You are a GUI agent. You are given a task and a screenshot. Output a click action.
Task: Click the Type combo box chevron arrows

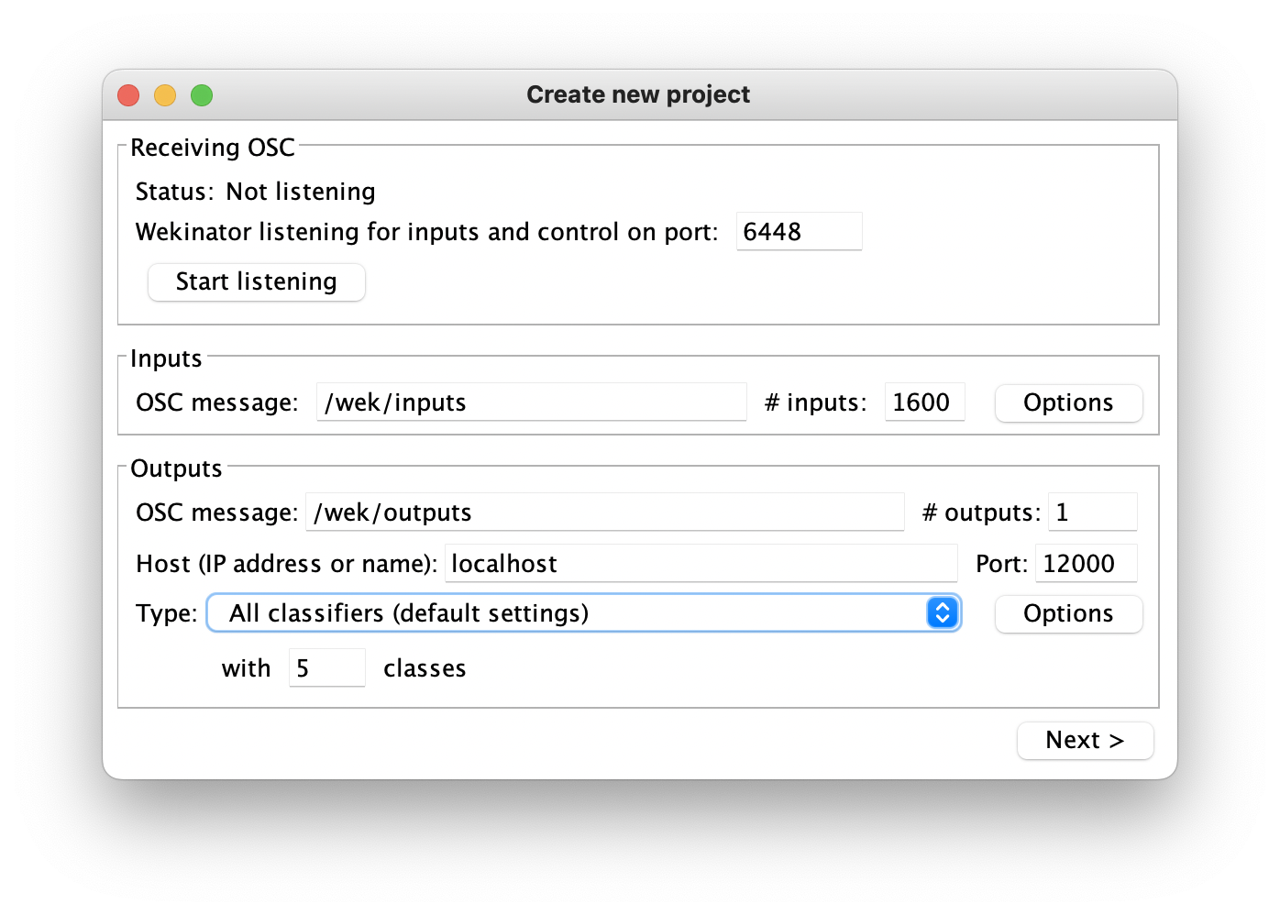pyautogui.click(x=943, y=612)
